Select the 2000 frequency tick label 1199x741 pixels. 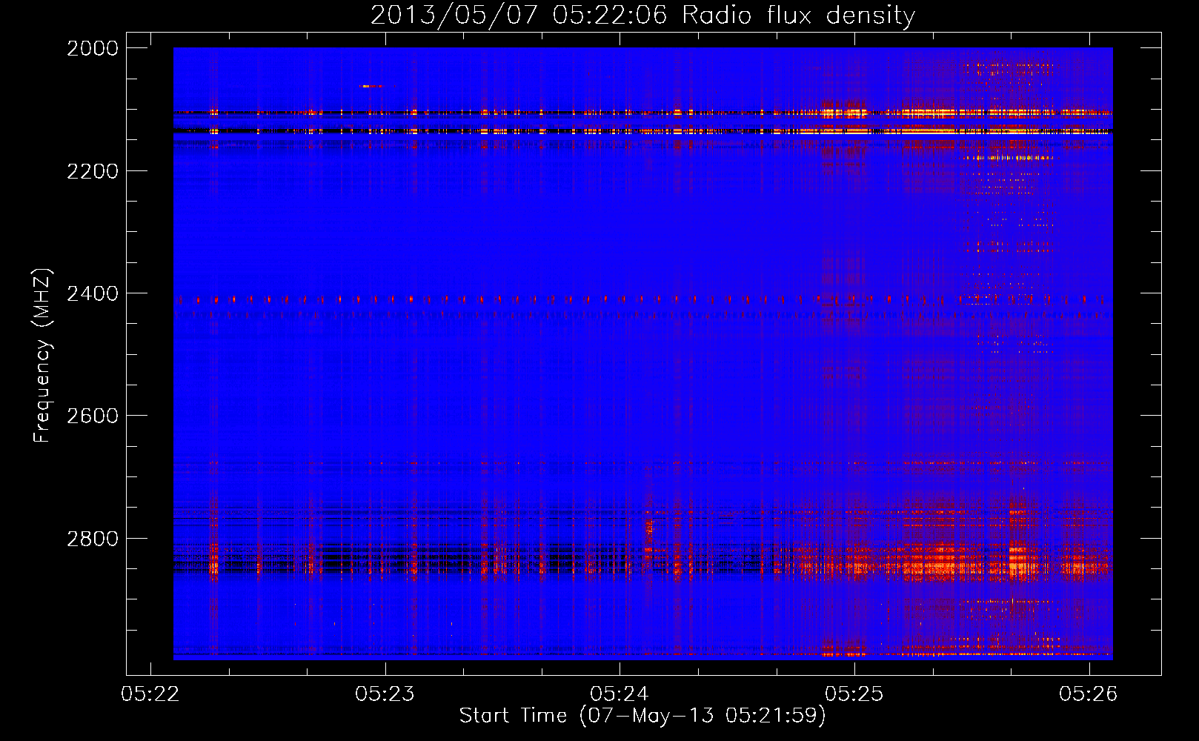coord(93,48)
